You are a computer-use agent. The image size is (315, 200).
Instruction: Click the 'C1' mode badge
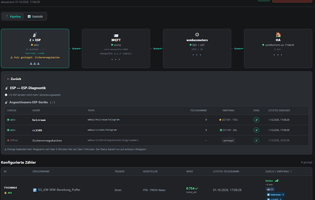pos(270,189)
